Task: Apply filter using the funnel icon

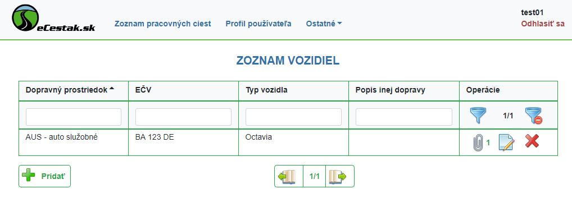Action: 478,116
